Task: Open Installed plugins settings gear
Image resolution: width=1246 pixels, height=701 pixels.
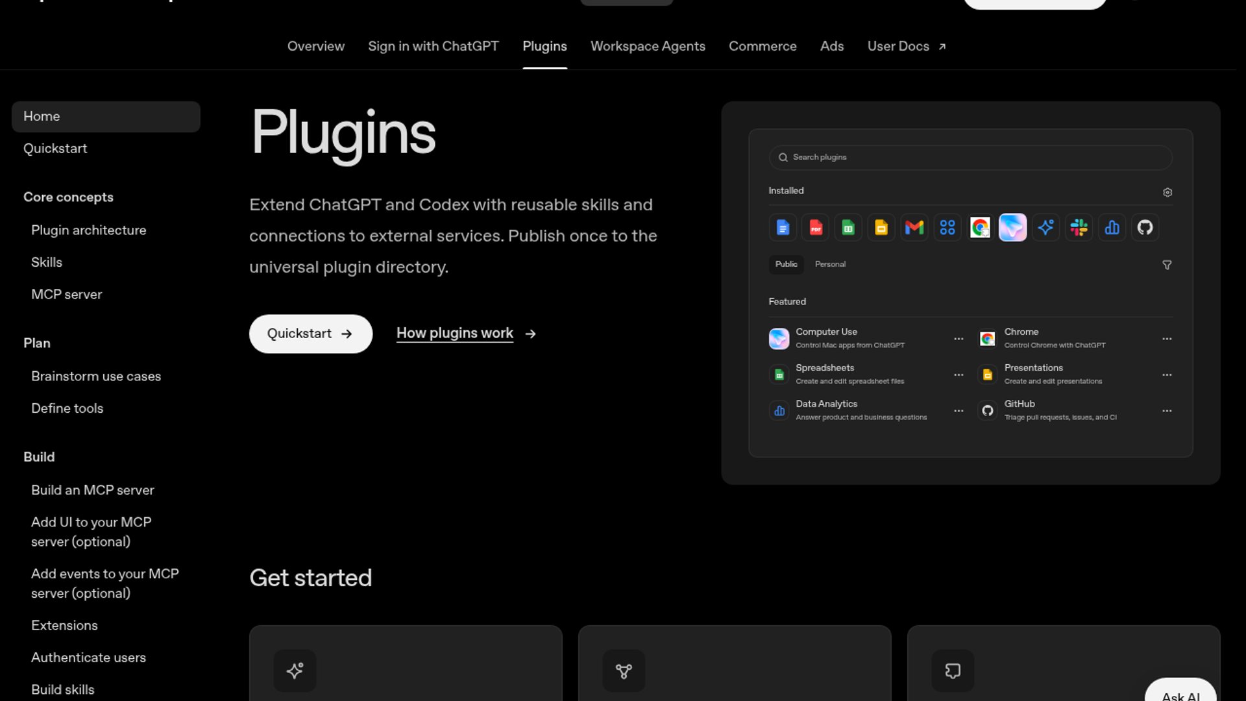Action: pyautogui.click(x=1167, y=192)
